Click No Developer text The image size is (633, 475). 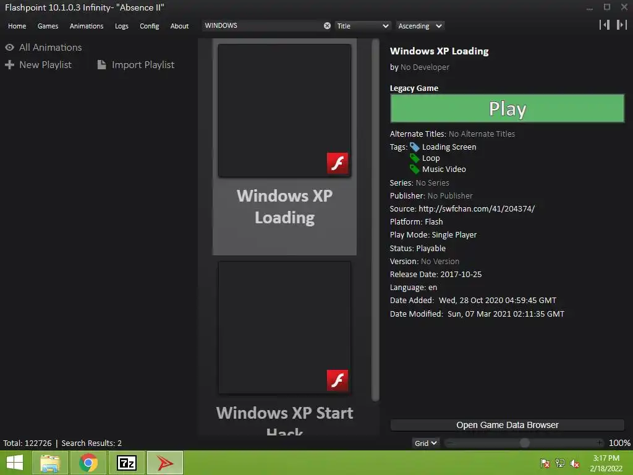point(425,67)
